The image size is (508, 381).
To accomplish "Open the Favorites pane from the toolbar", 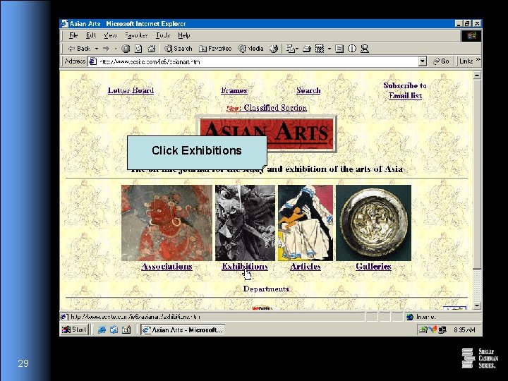I will click(215, 49).
